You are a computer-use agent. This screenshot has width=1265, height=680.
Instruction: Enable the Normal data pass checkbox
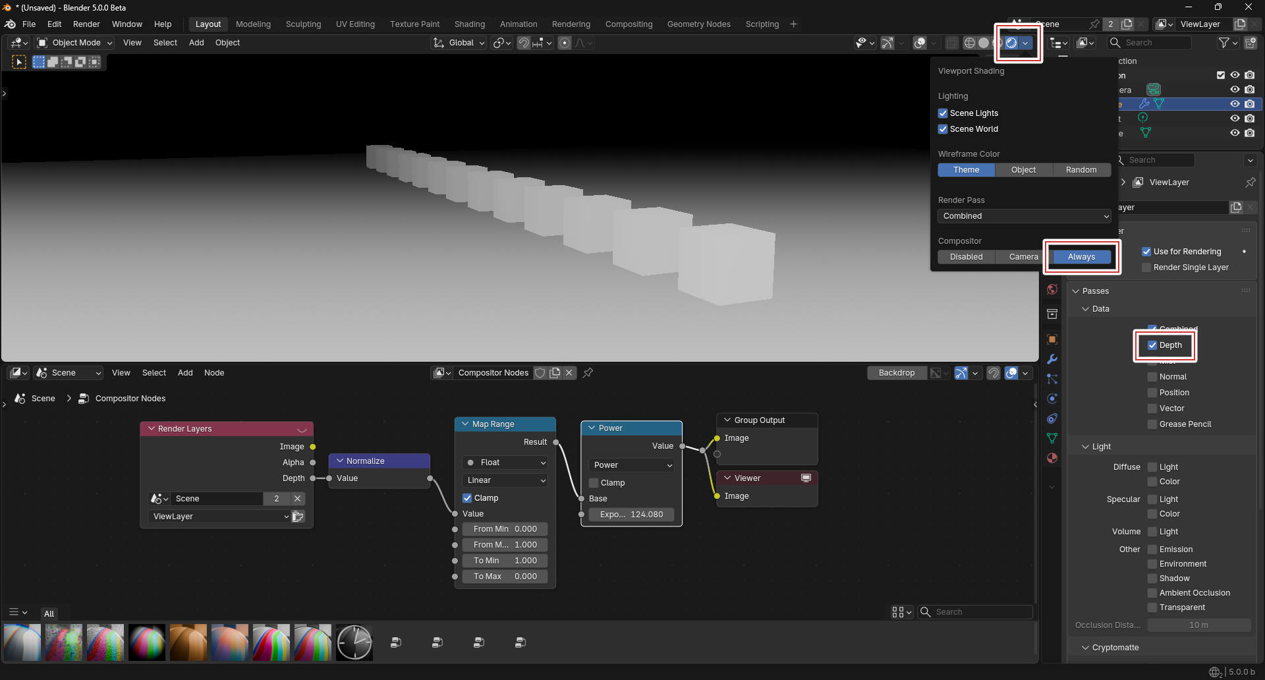point(1152,377)
